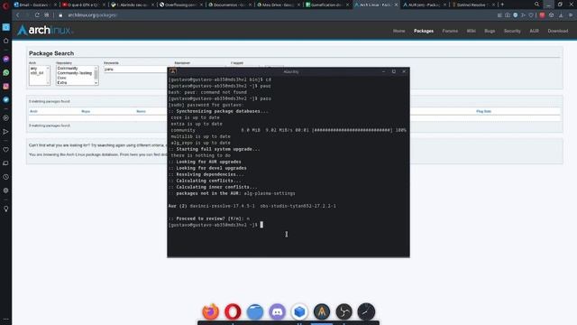Open AUR in Arch Linux navigation
Viewport: 577px width, 325px height.
[x=534, y=31]
